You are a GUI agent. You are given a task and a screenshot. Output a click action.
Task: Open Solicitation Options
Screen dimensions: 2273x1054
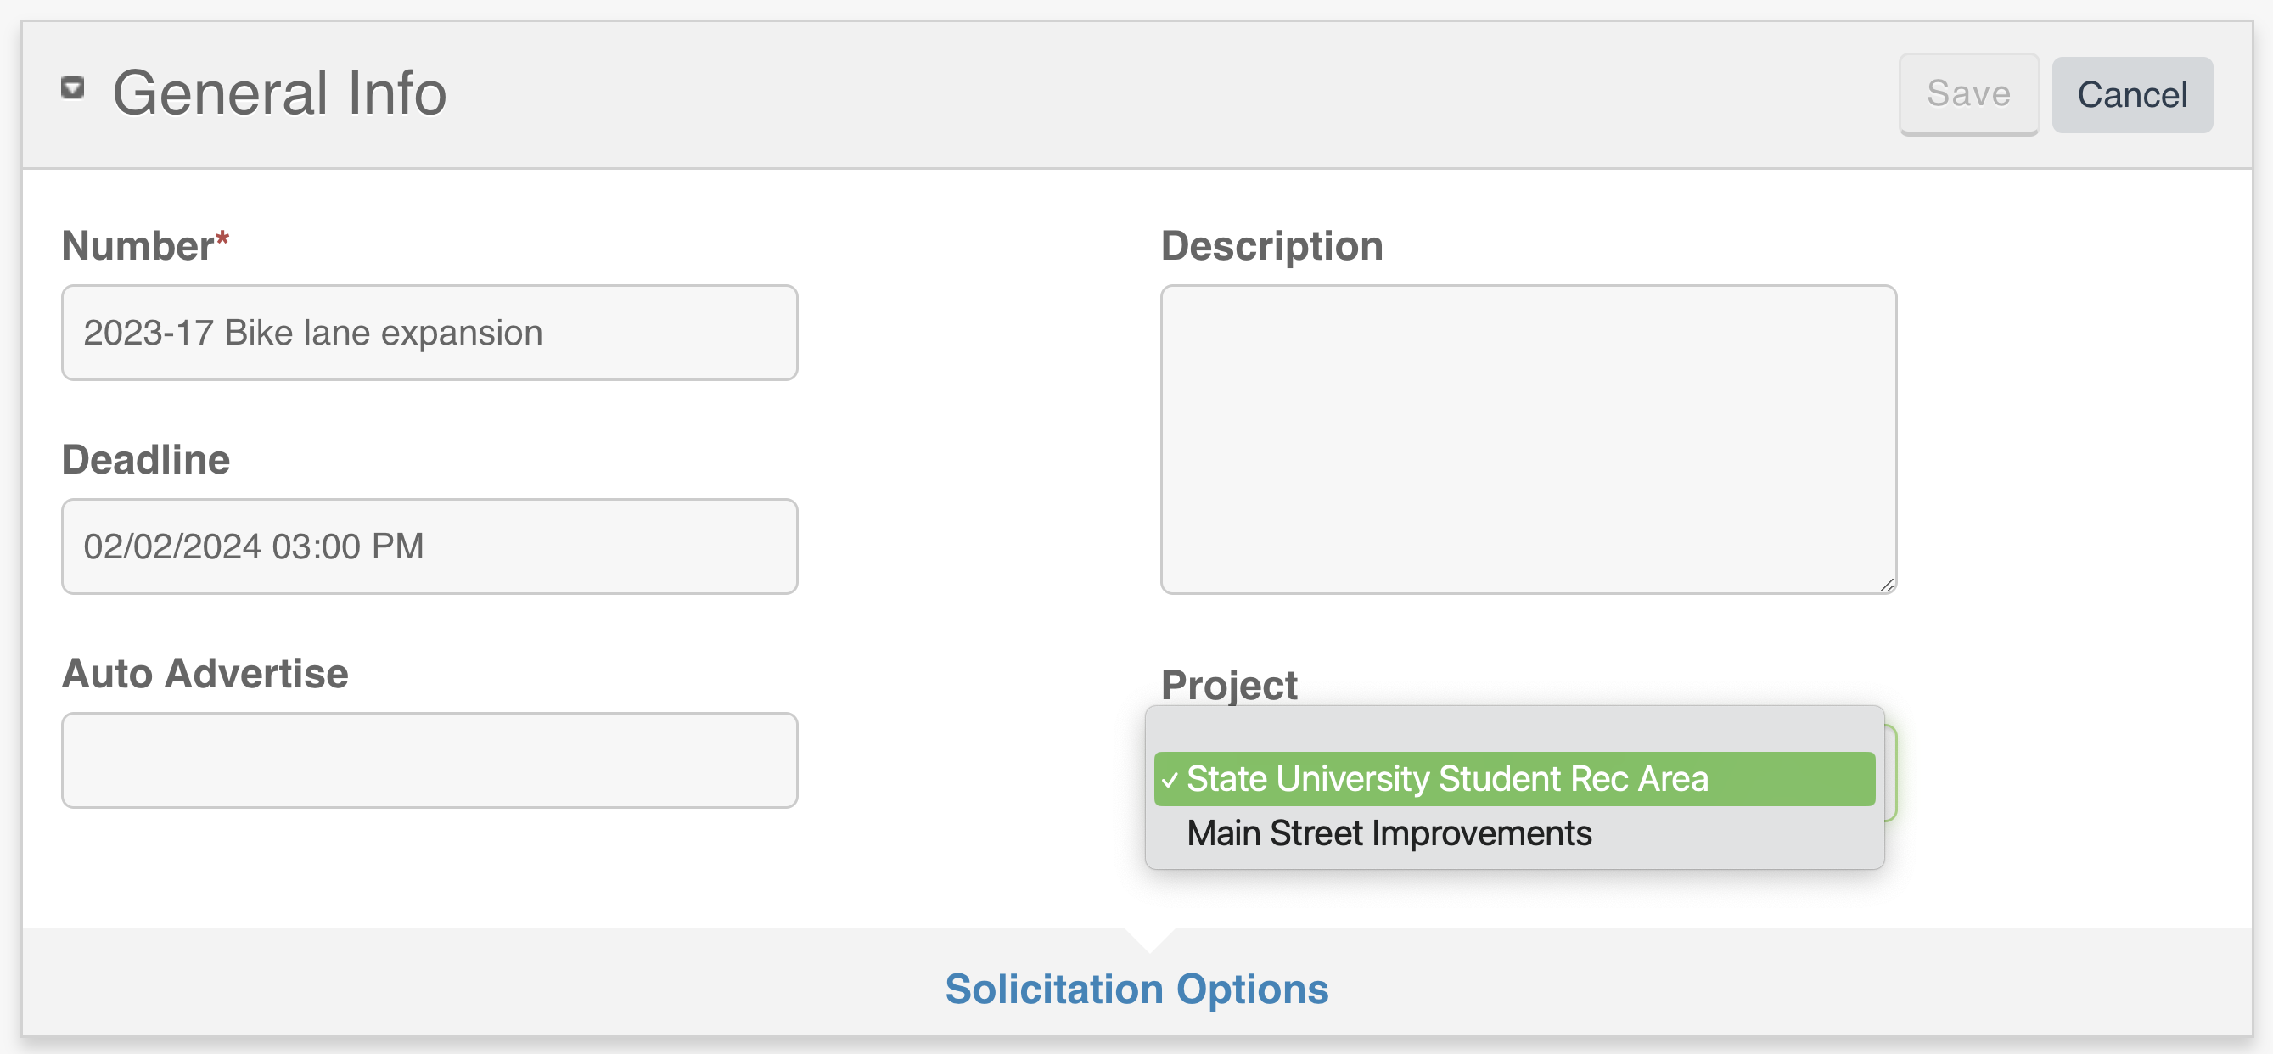[1136, 989]
